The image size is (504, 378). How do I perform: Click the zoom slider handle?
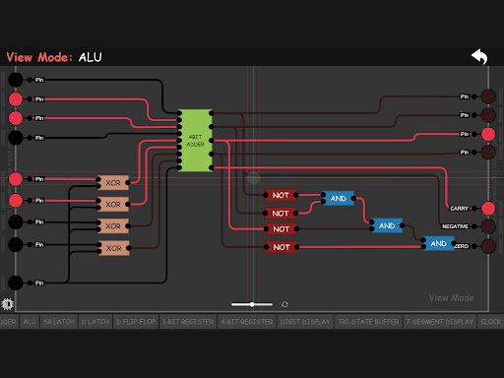tap(252, 304)
